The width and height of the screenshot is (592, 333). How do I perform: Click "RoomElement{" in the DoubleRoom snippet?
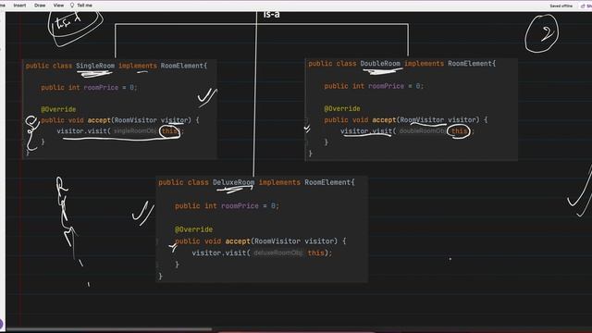[472, 64]
